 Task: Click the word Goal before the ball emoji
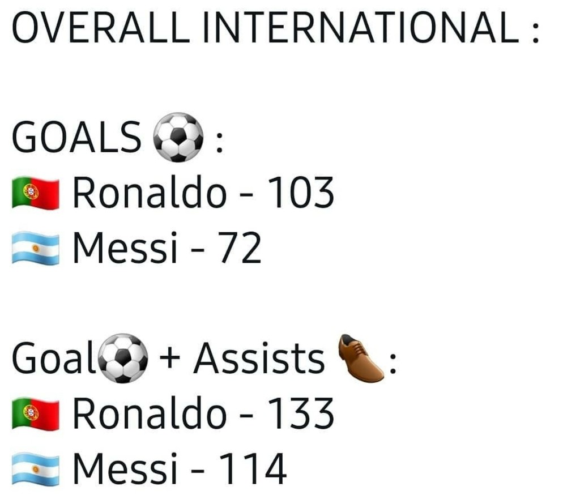tap(54, 357)
